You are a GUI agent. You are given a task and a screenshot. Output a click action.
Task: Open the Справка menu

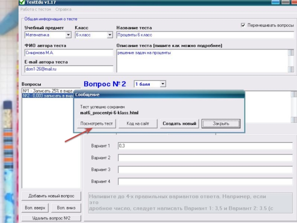pyautogui.click(x=63, y=9)
